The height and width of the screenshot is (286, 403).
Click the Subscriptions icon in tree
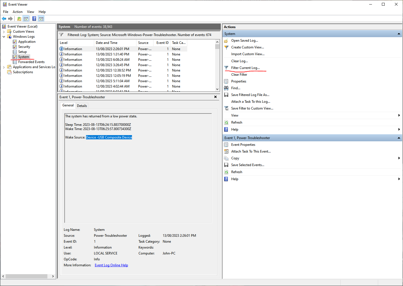click(9, 72)
